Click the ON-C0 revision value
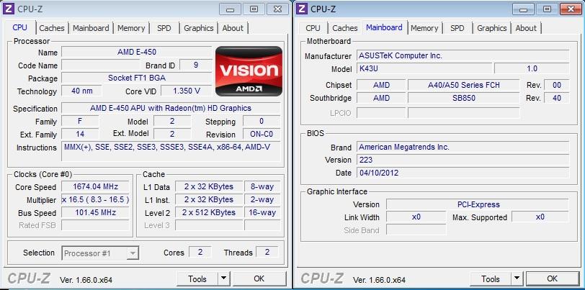The image size is (585, 290). (x=261, y=134)
